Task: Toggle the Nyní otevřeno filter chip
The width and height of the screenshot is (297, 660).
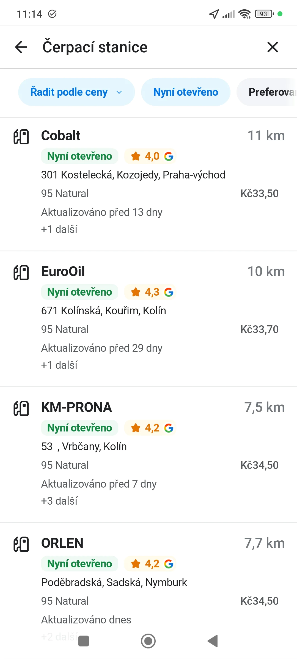Action: [186, 92]
